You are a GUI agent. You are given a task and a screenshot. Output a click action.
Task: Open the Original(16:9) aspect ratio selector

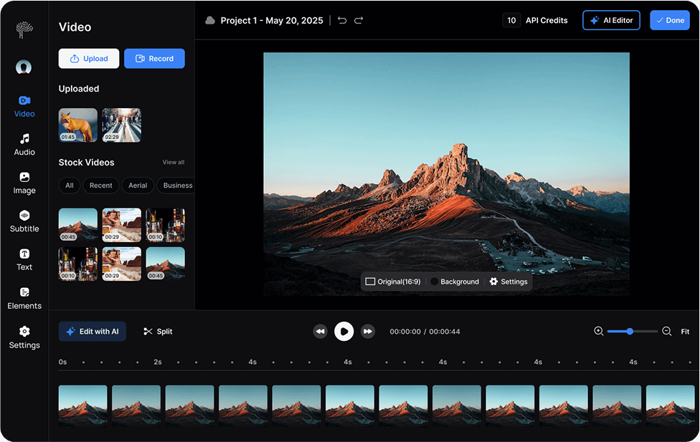point(393,282)
